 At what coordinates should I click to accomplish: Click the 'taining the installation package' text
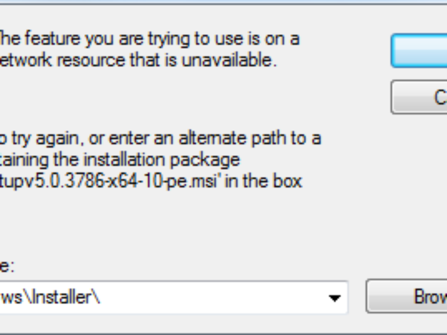pos(120,160)
